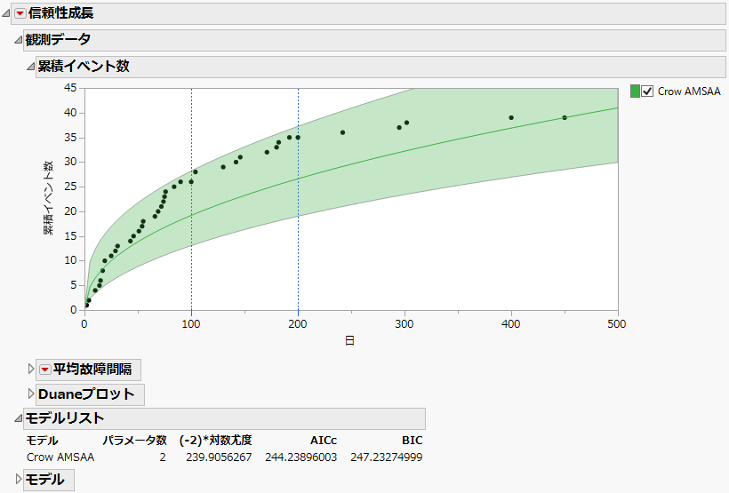The image size is (729, 493).
Task: Click the value 239.9056267
Action: point(219,457)
